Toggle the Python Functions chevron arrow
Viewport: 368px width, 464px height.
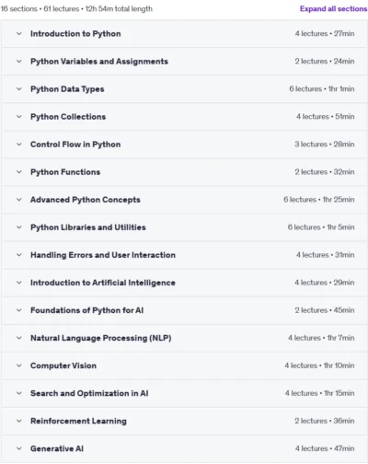19,172
